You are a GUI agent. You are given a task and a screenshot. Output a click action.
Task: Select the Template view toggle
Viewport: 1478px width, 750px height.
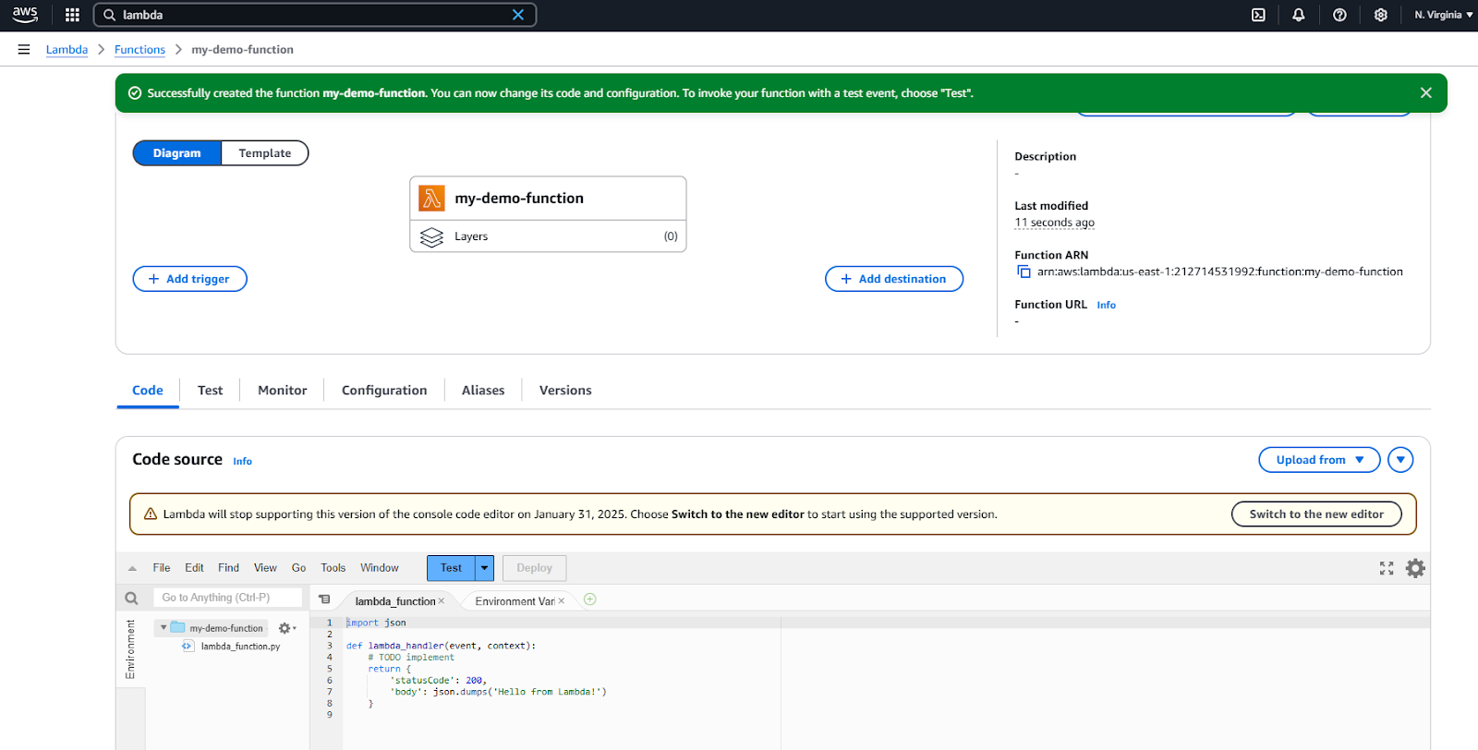point(265,153)
